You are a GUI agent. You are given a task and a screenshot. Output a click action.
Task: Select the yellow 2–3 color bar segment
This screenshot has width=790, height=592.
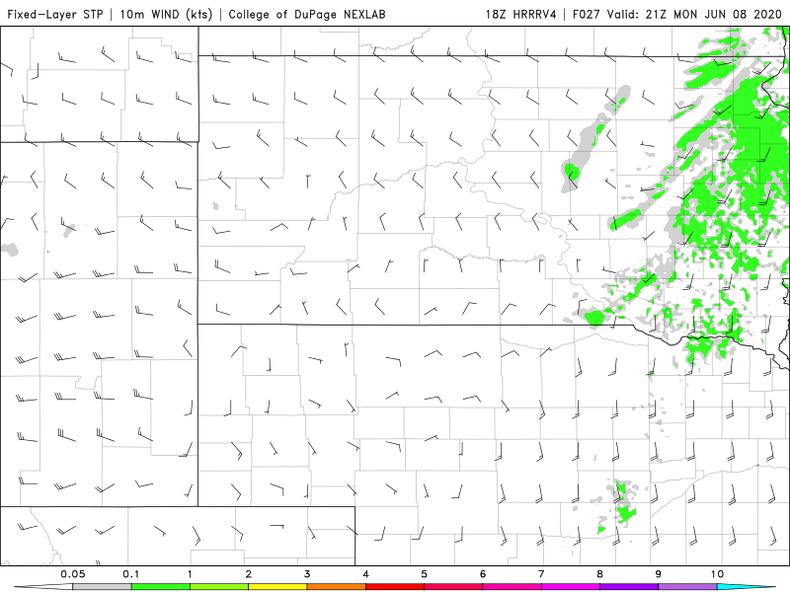click(x=277, y=587)
